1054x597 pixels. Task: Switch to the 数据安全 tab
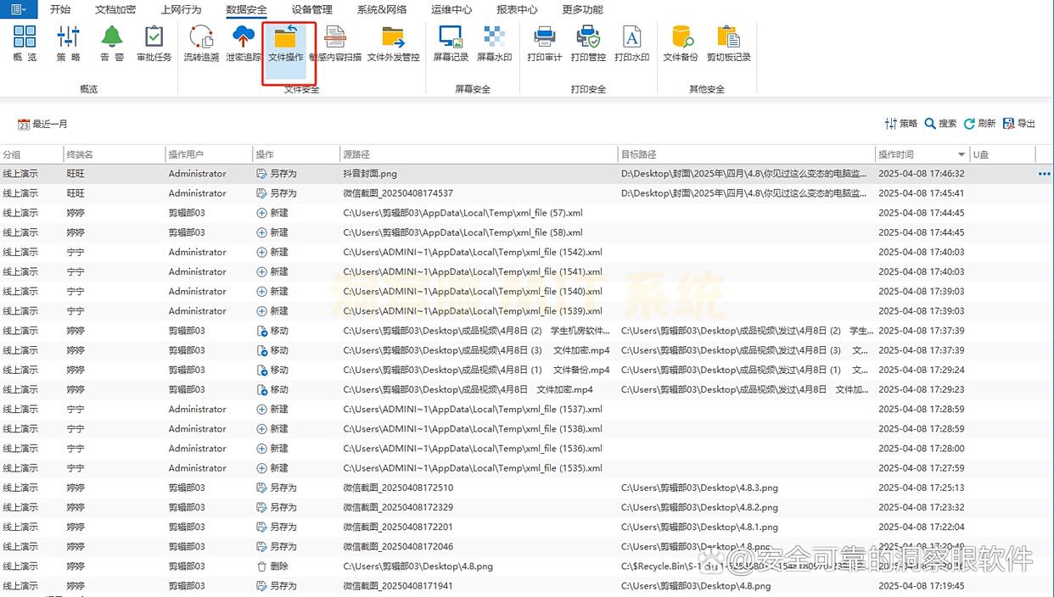click(x=246, y=9)
